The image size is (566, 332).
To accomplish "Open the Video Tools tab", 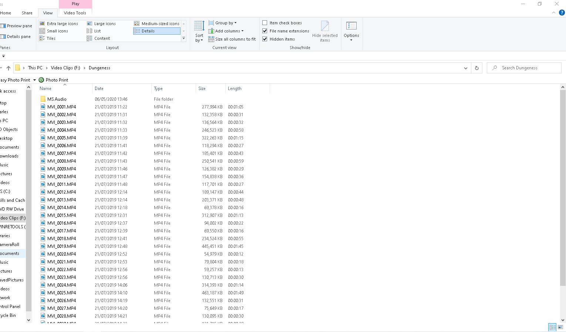I will (75, 13).
